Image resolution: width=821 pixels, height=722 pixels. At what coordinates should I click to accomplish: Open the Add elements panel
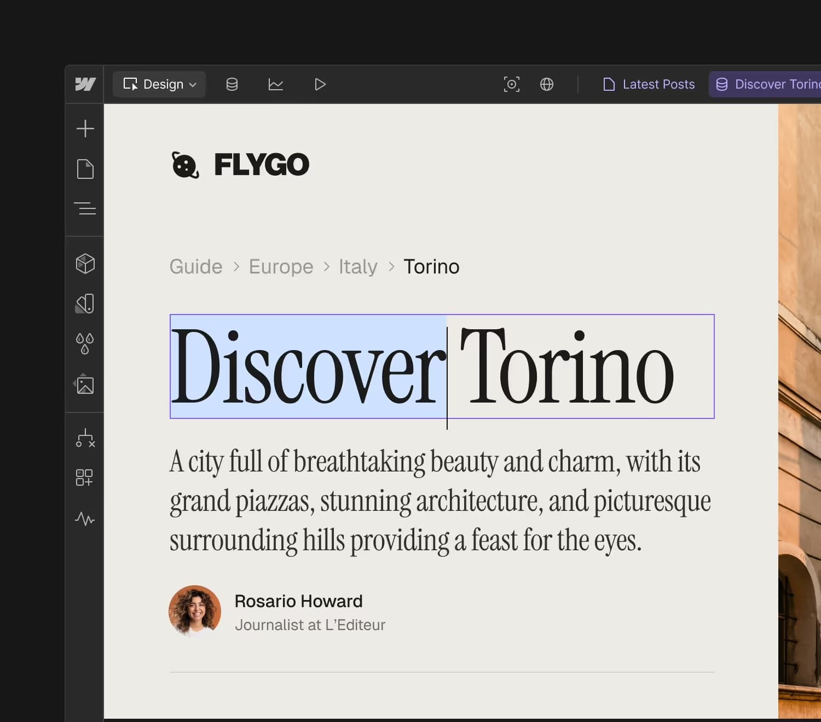[85, 129]
